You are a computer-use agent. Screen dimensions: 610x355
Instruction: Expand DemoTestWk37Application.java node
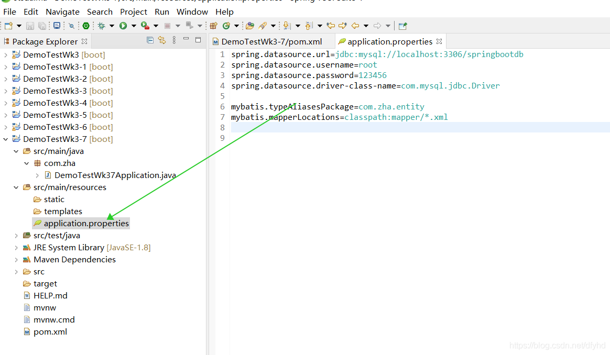tap(37, 175)
